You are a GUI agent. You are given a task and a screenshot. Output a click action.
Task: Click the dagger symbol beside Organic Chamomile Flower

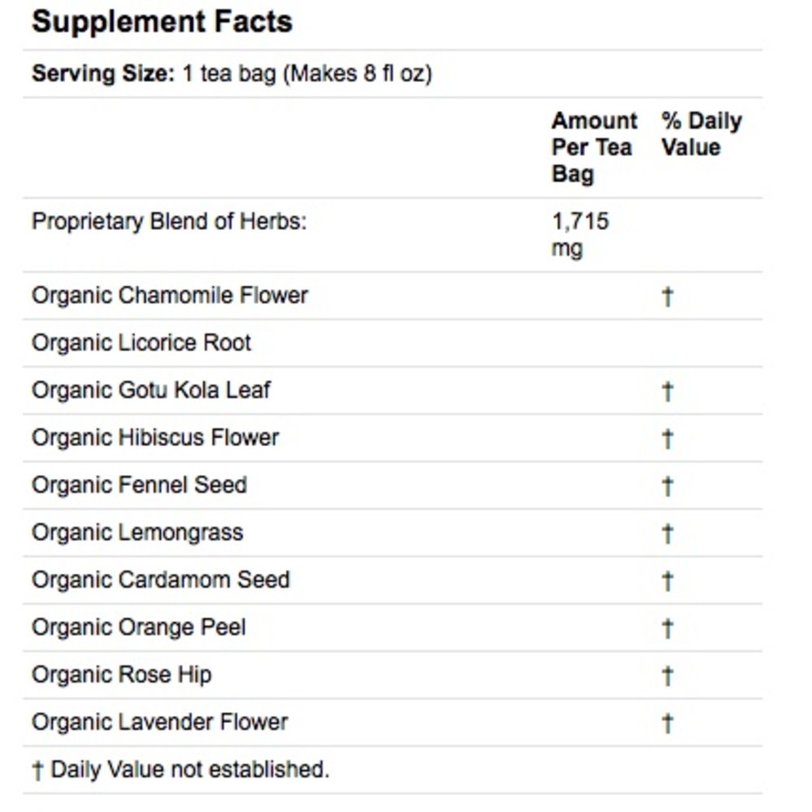pyautogui.click(x=667, y=296)
